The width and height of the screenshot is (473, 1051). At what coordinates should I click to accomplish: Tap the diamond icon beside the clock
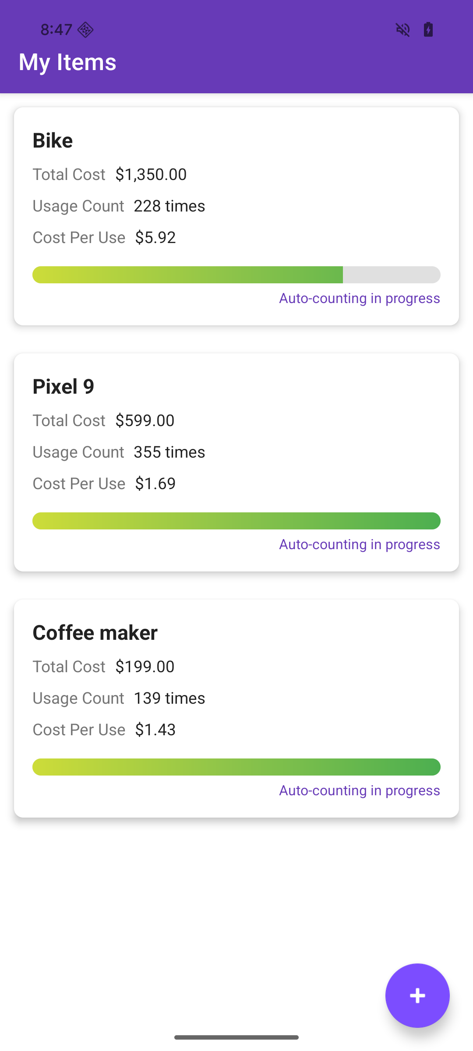pyautogui.click(x=85, y=30)
